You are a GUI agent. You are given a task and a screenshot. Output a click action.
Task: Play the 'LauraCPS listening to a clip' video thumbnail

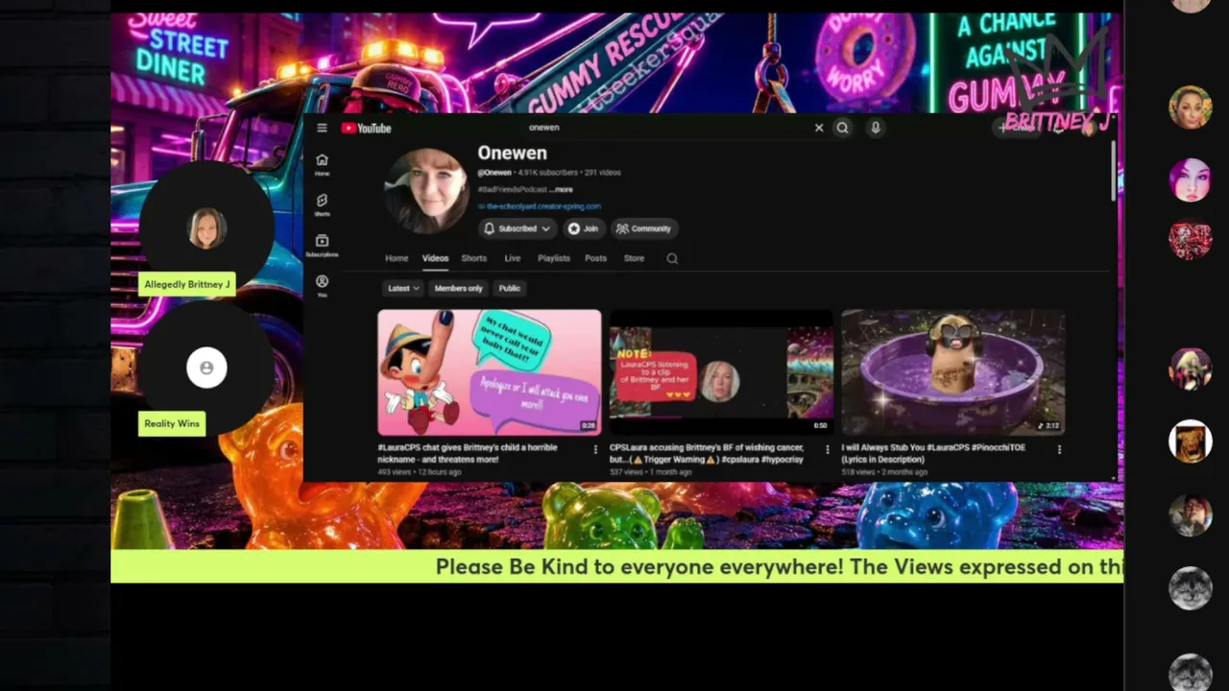(x=721, y=372)
